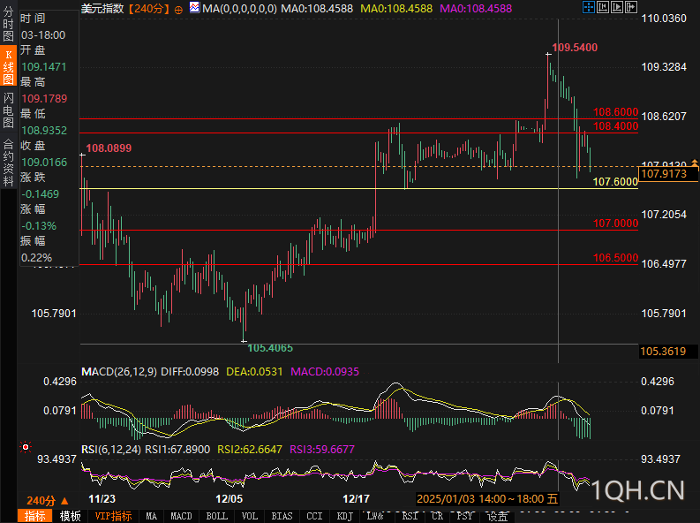Screen dimensions: 700x523
Task: Click the 105.4065 low price label
Action: coord(270,348)
